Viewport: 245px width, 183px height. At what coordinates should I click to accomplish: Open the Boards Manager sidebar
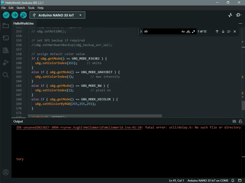coord(6,38)
